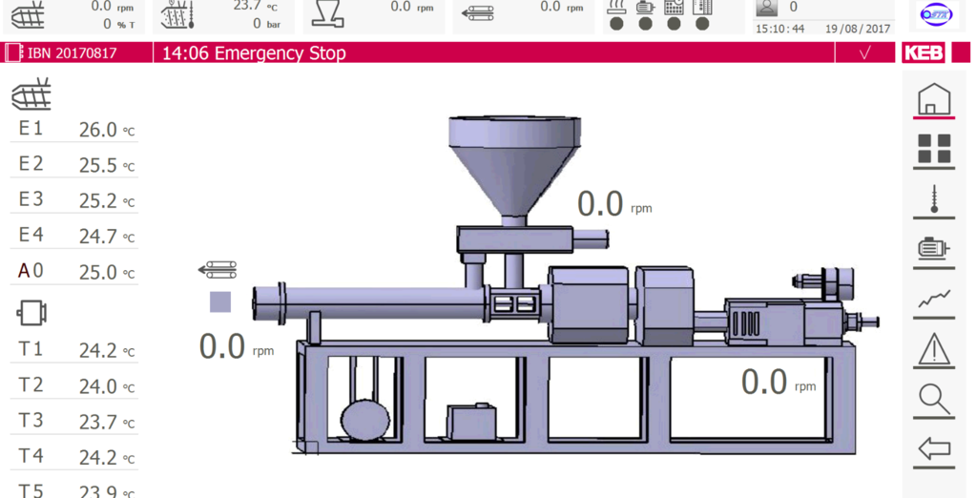This screenshot has width=977, height=498.
Task: Go back using the left arrow icon
Action: 933,448
